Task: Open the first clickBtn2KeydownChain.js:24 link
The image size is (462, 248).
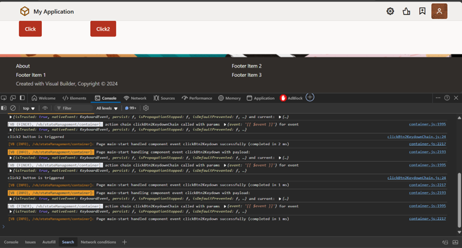Action: pos(416,137)
